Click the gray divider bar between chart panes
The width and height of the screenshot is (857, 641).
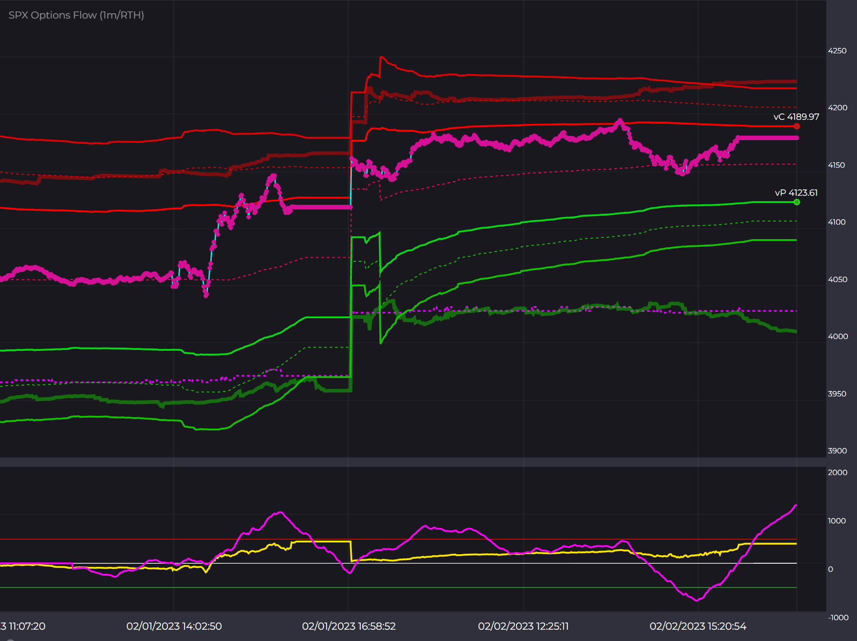click(413, 462)
